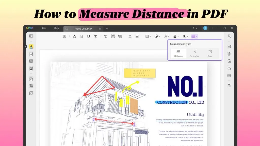Select the Highlight text tool

[74, 36]
